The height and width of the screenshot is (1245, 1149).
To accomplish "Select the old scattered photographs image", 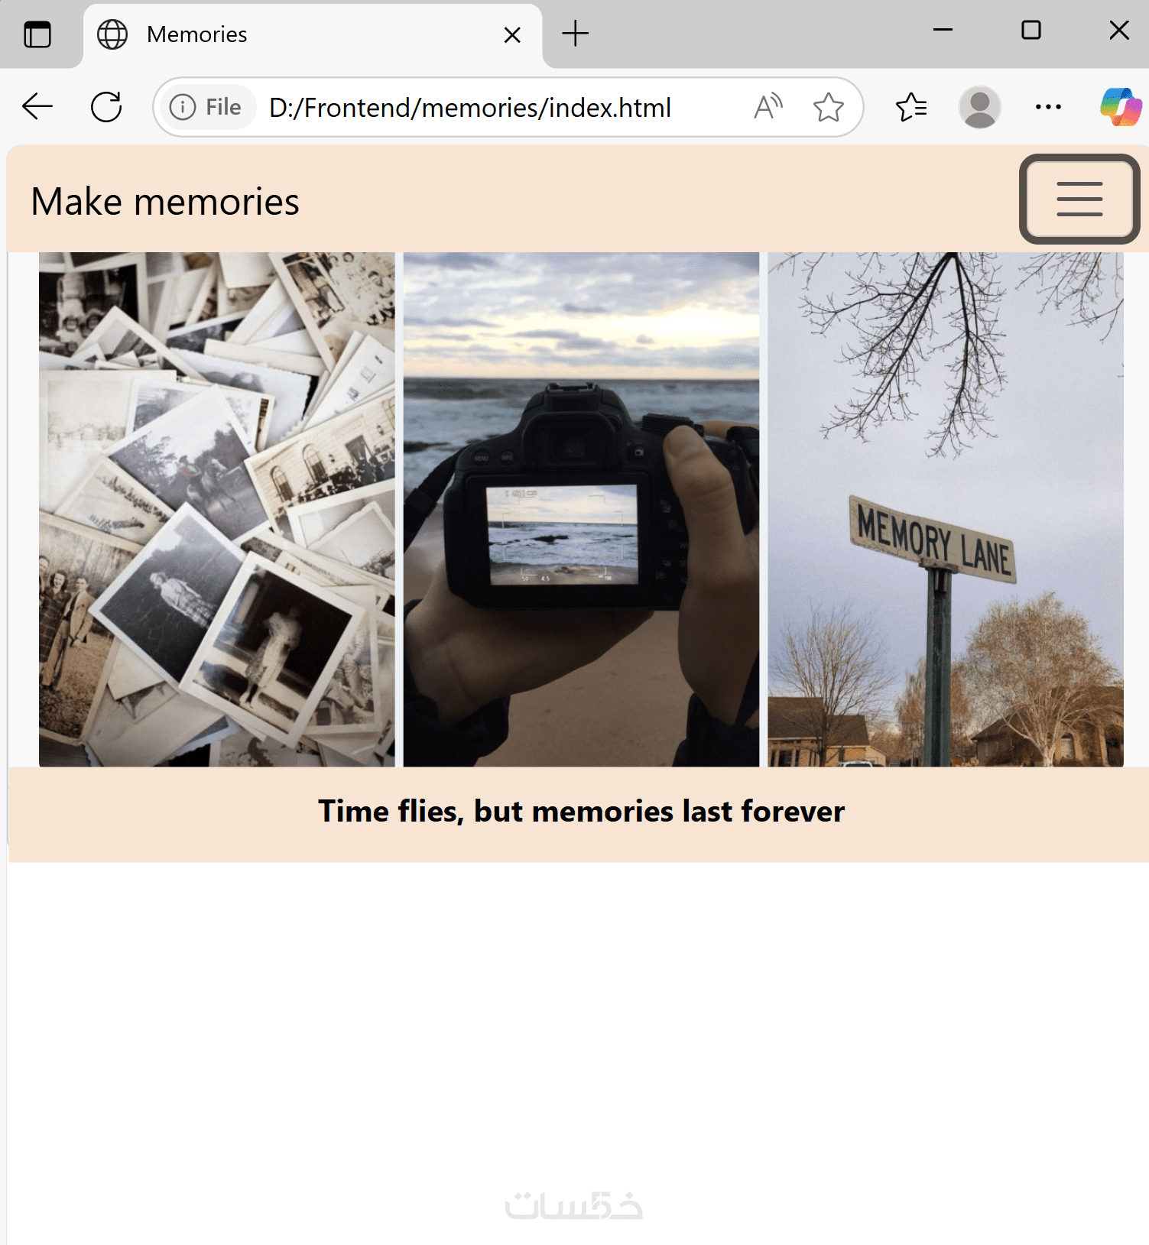I will [x=217, y=509].
